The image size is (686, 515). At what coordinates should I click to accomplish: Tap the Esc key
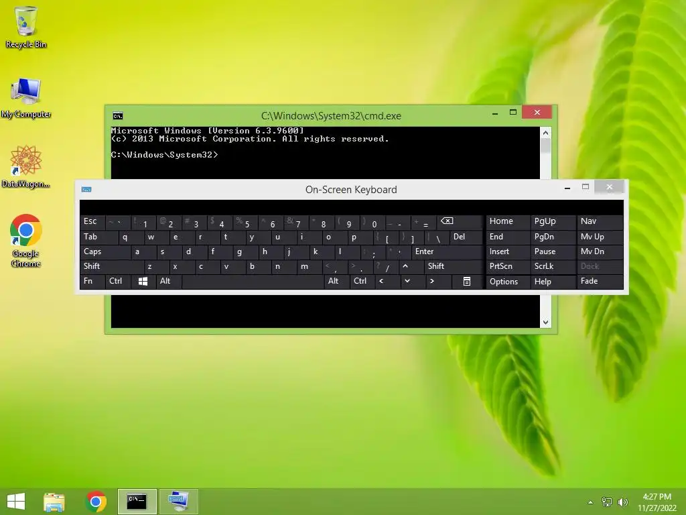tap(92, 221)
